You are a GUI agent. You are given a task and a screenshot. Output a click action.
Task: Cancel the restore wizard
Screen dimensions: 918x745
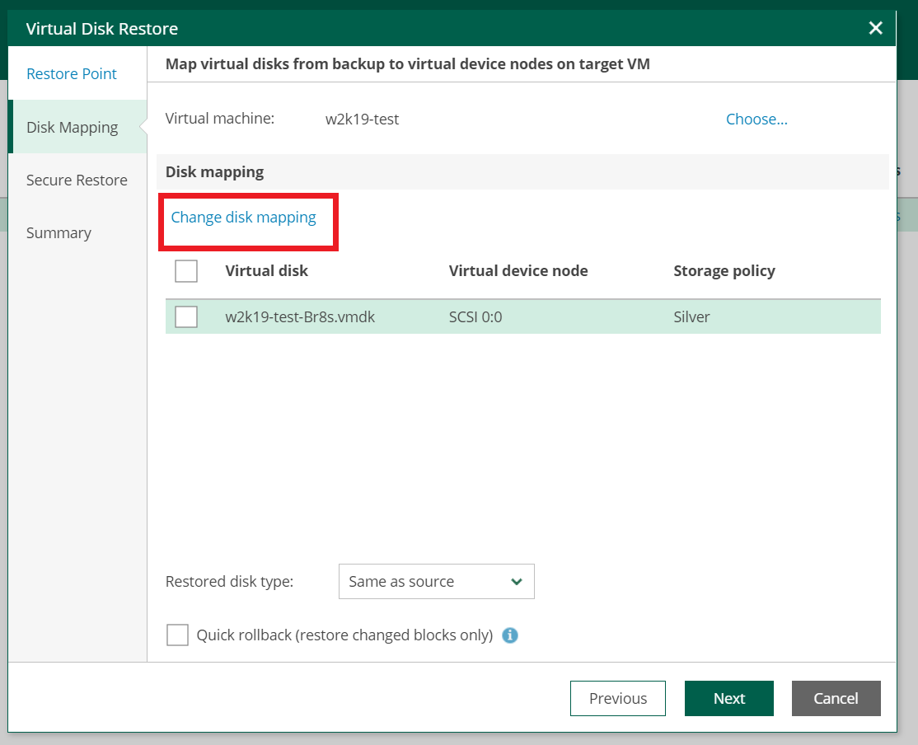(836, 698)
